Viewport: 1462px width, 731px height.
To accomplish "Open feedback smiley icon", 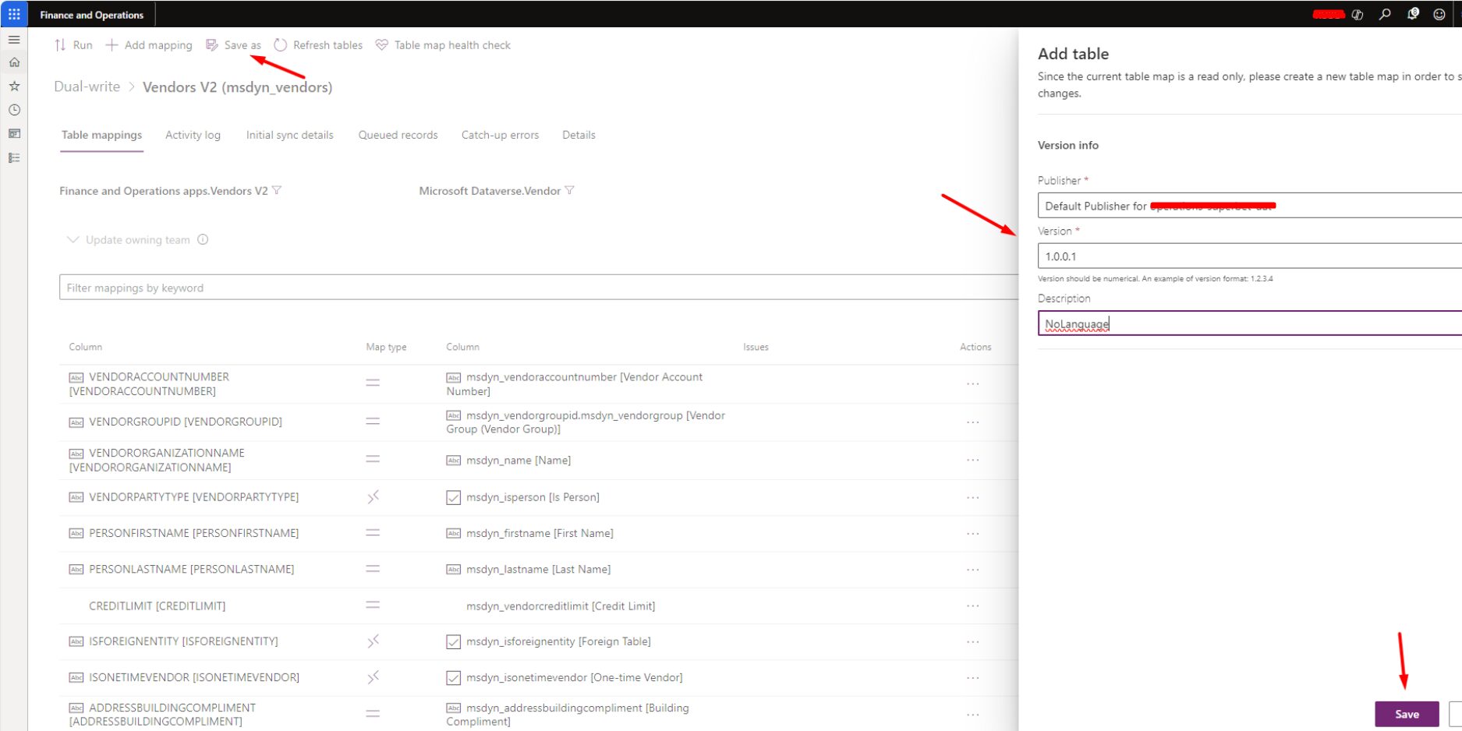I will click(x=1439, y=14).
